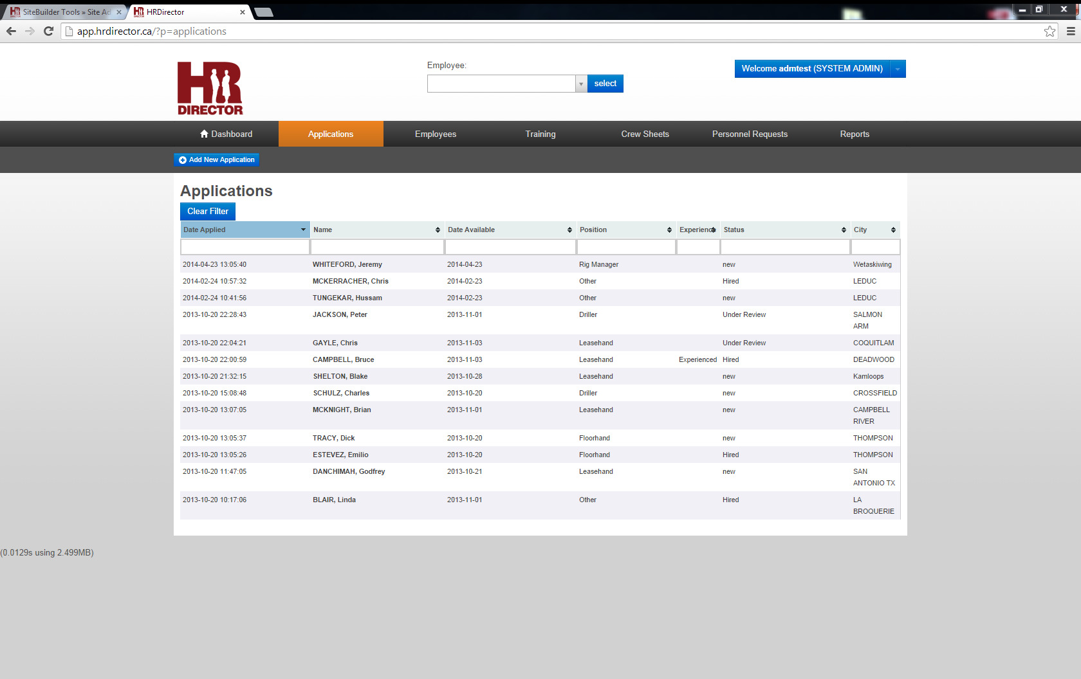Viewport: 1081px width, 679px height.
Task: Open the Training menu item
Action: (x=540, y=134)
